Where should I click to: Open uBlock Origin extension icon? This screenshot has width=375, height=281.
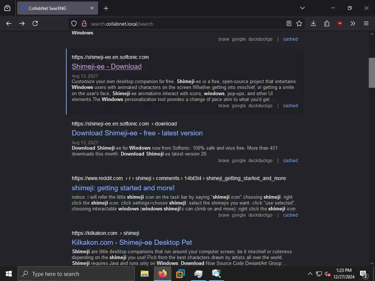coord(339,23)
